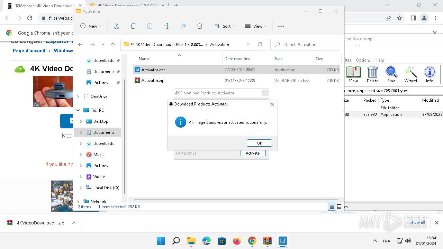Click the Delete trash icon in Explorer toolbar

[200, 26]
